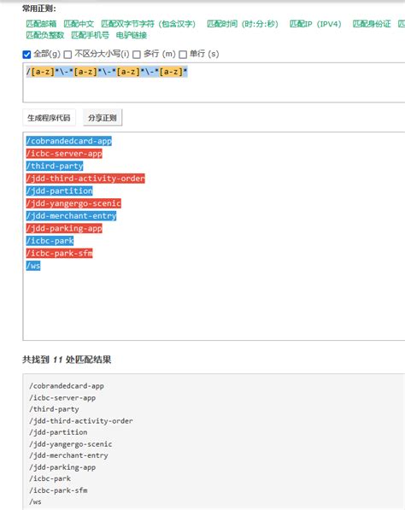405x510 pixels.
Task: Enable the 多行 (m) multiline checkbox
Action: 137,55
